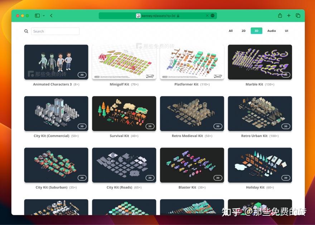This screenshot has height=225, width=315.
Task: Click the kenney.nl address bar
Action: click(x=158, y=16)
